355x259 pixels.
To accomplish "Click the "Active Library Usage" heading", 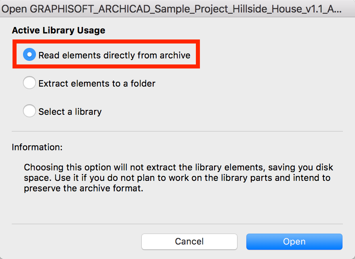I will tap(59, 30).
